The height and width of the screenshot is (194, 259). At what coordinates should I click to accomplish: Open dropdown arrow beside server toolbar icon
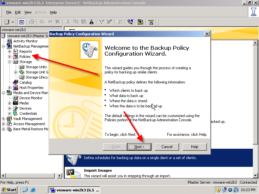click(x=13, y=22)
